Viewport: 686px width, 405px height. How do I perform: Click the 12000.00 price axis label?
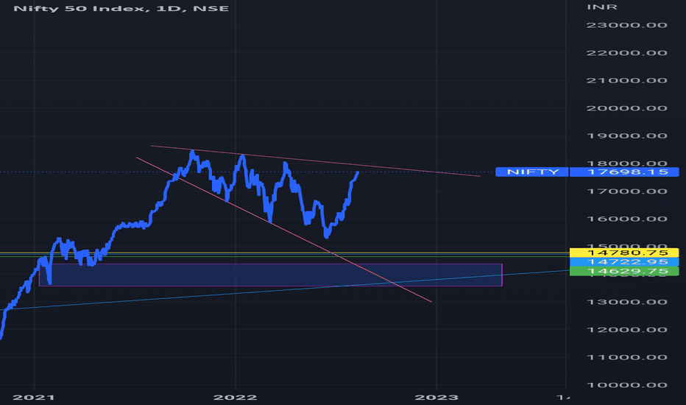[626, 330]
